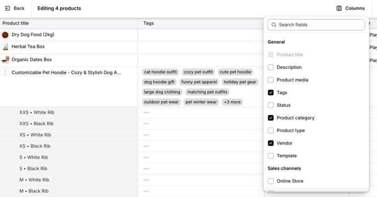Select the 'M • Black Rib' variant row
The width and height of the screenshot is (377, 197).
(x=69, y=191)
